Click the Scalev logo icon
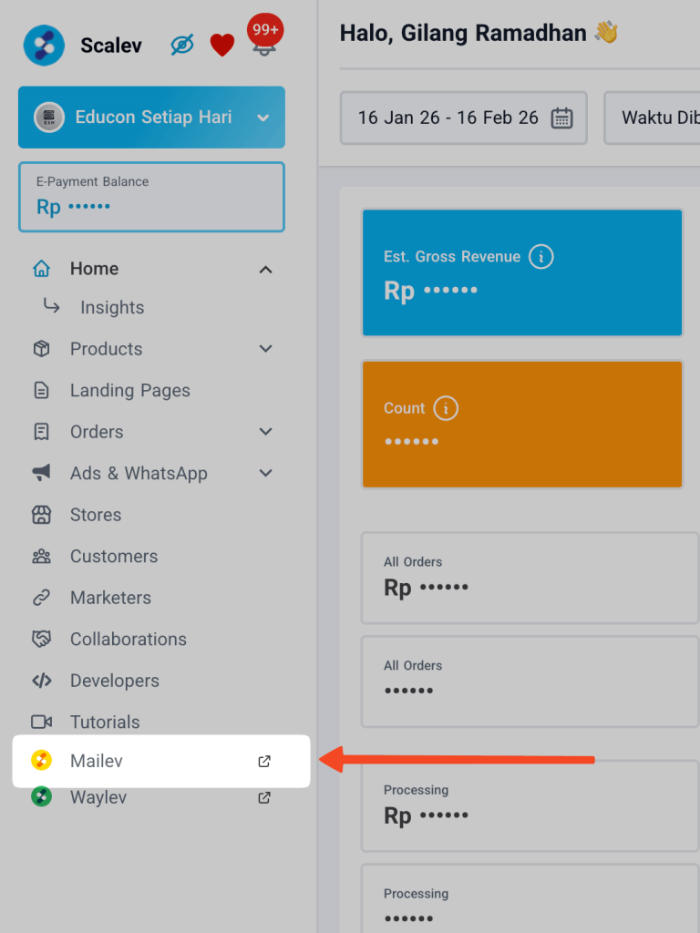Viewport: 700px width, 933px height. click(x=44, y=46)
